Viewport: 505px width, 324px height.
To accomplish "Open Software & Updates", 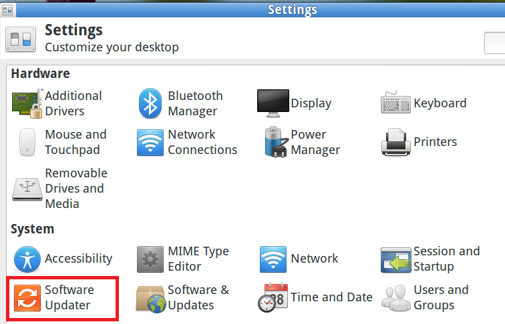I will point(182,297).
